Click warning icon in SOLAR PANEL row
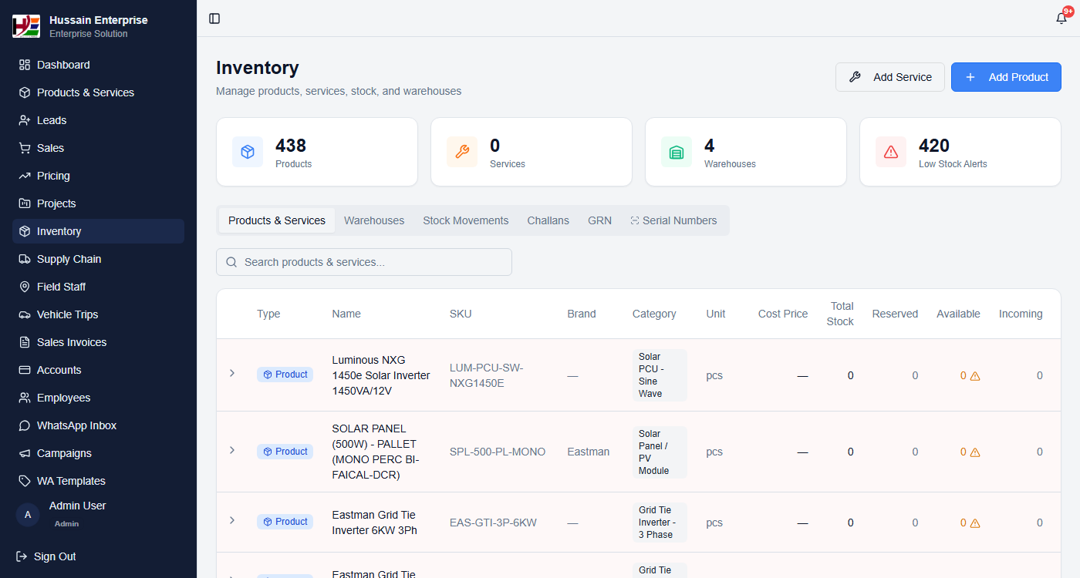1080x578 pixels. coord(975,452)
